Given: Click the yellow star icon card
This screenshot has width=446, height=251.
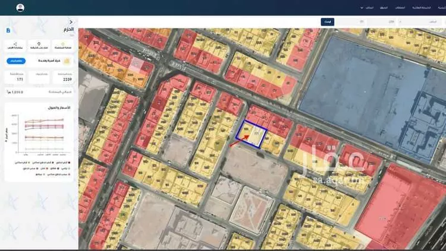Looking at the screenshot, I should point(64,46).
